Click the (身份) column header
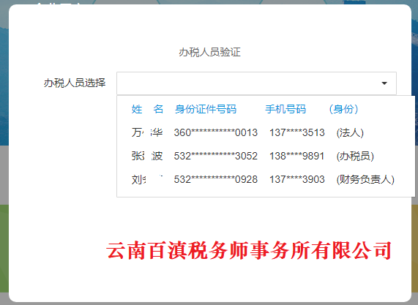 point(343,109)
